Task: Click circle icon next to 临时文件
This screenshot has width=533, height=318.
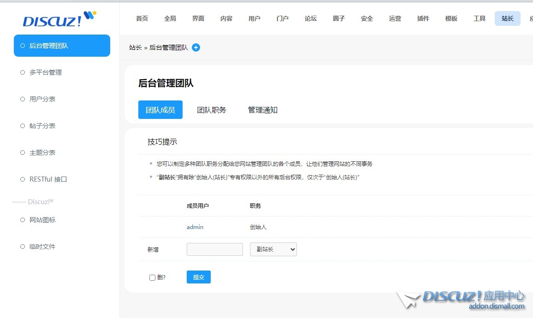Action: tap(23, 247)
